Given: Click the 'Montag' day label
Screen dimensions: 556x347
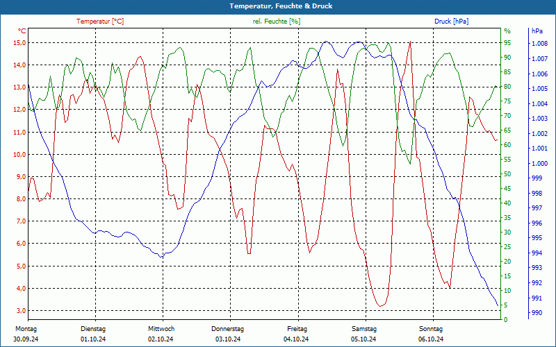Looking at the screenshot, I should (x=26, y=328).
